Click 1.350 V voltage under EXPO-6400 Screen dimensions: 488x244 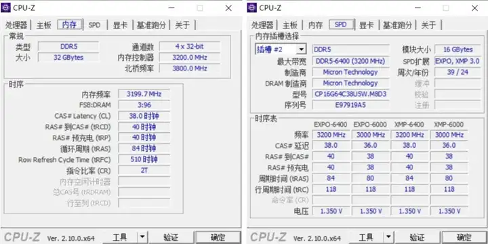331,211
